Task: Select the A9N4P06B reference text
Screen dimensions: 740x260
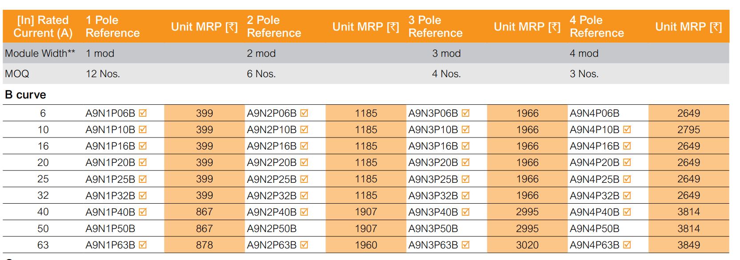Action: (x=594, y=113)
